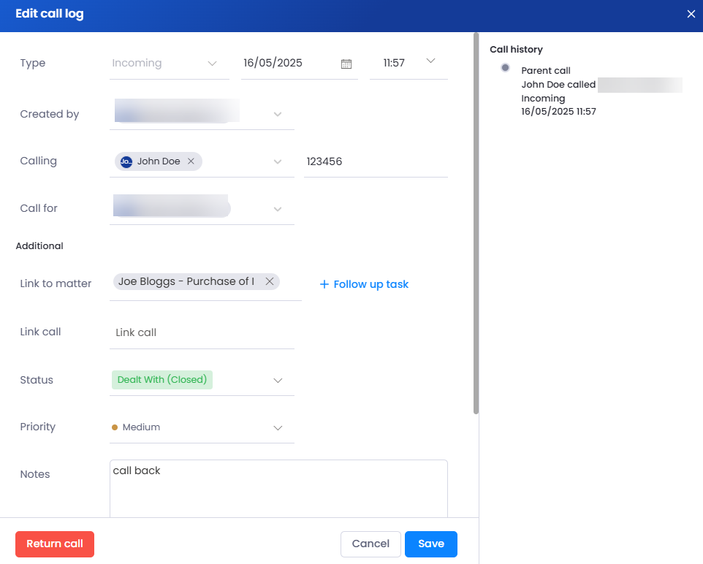Open the calendar date picker icon
The height and width of the screenshot is (564, 703).
346,64
